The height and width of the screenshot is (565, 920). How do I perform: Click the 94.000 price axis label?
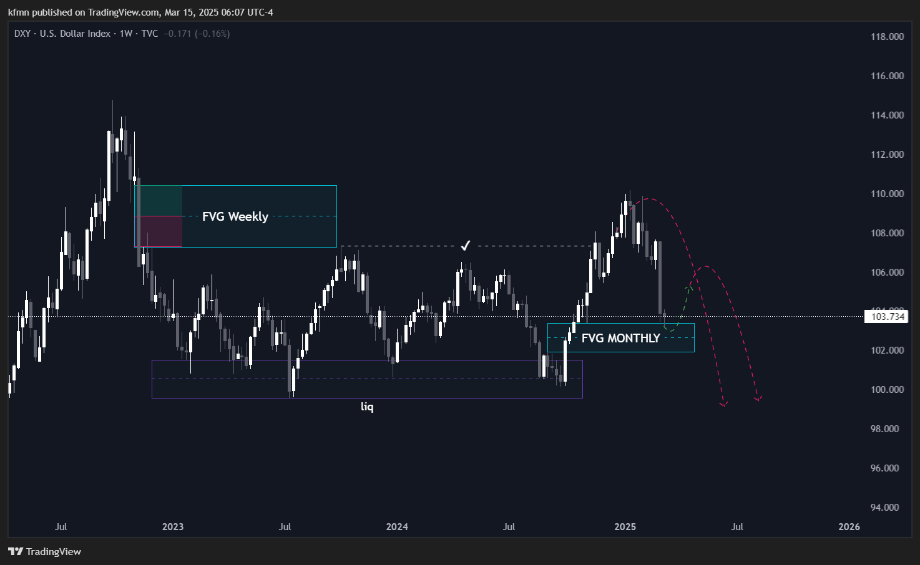(x=884, y=508)
